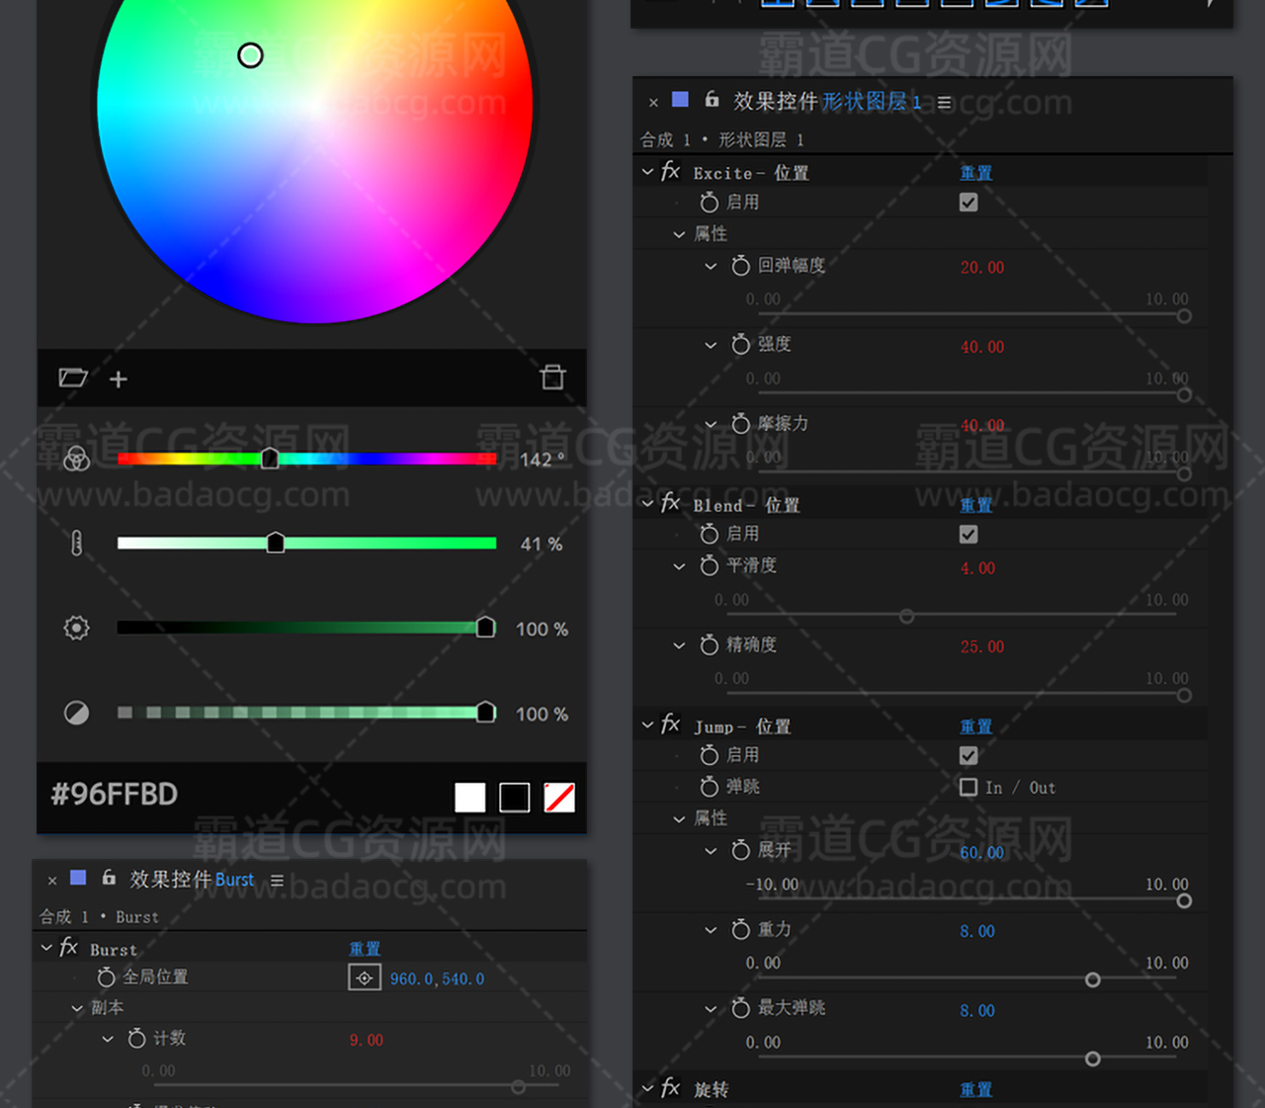Uncheck 启用 checkbox under Excite effect
Screen dimensions: 1265x1108
coord(969,203)
